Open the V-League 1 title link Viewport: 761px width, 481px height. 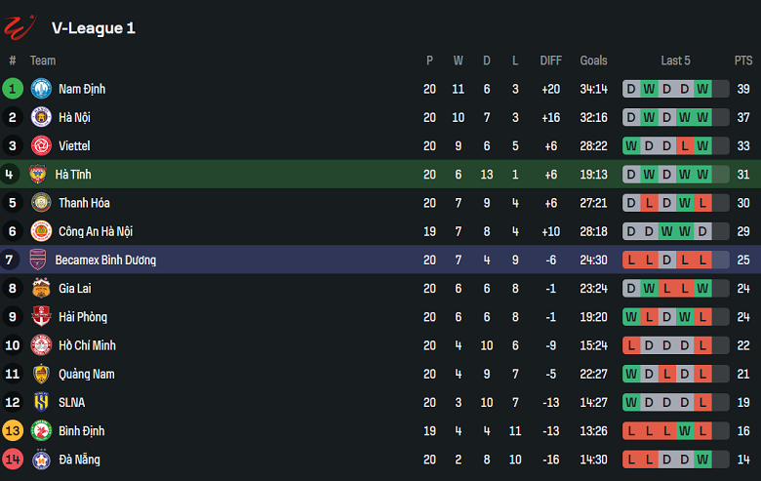click(94, 28)
